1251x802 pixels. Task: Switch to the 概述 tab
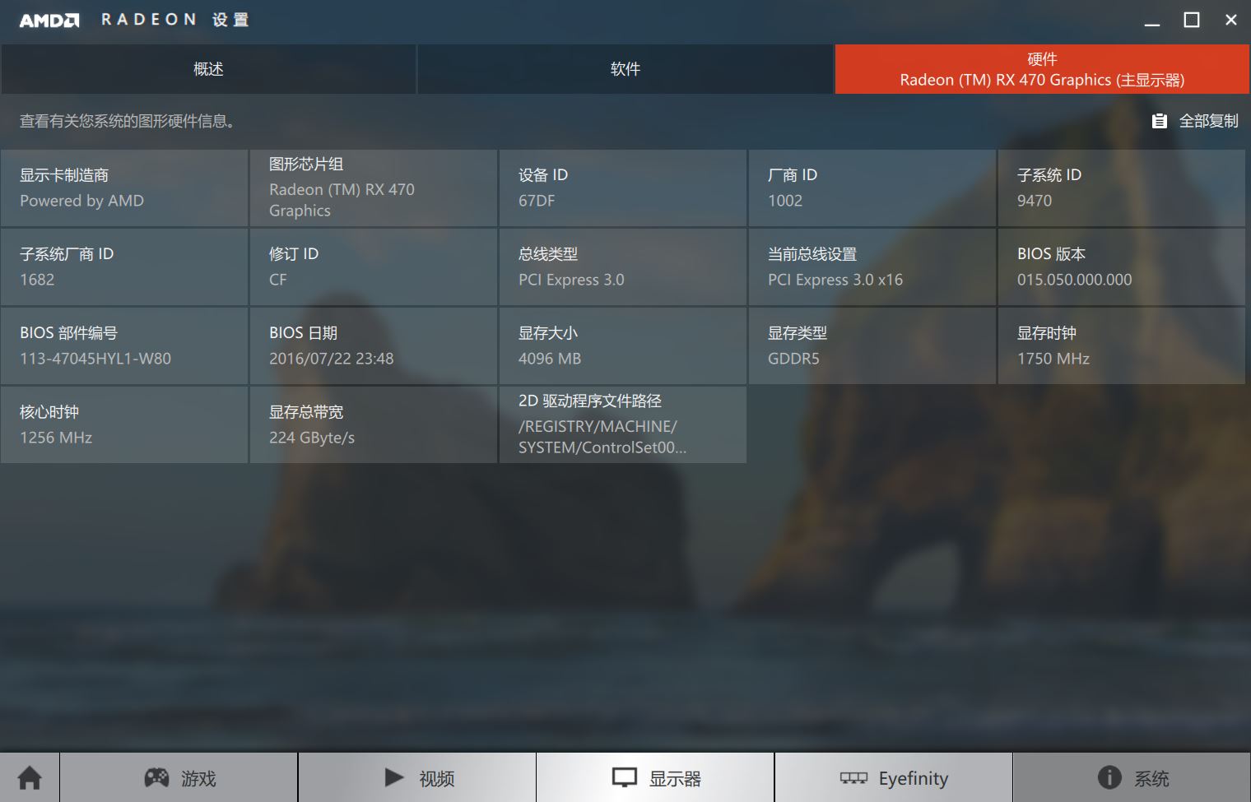point(208,69)
